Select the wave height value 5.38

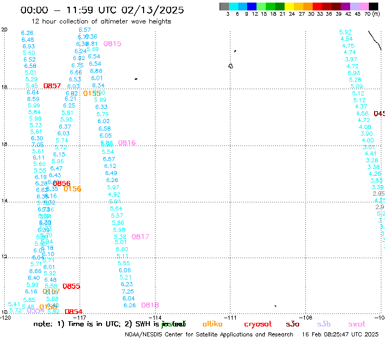[120, 237]
